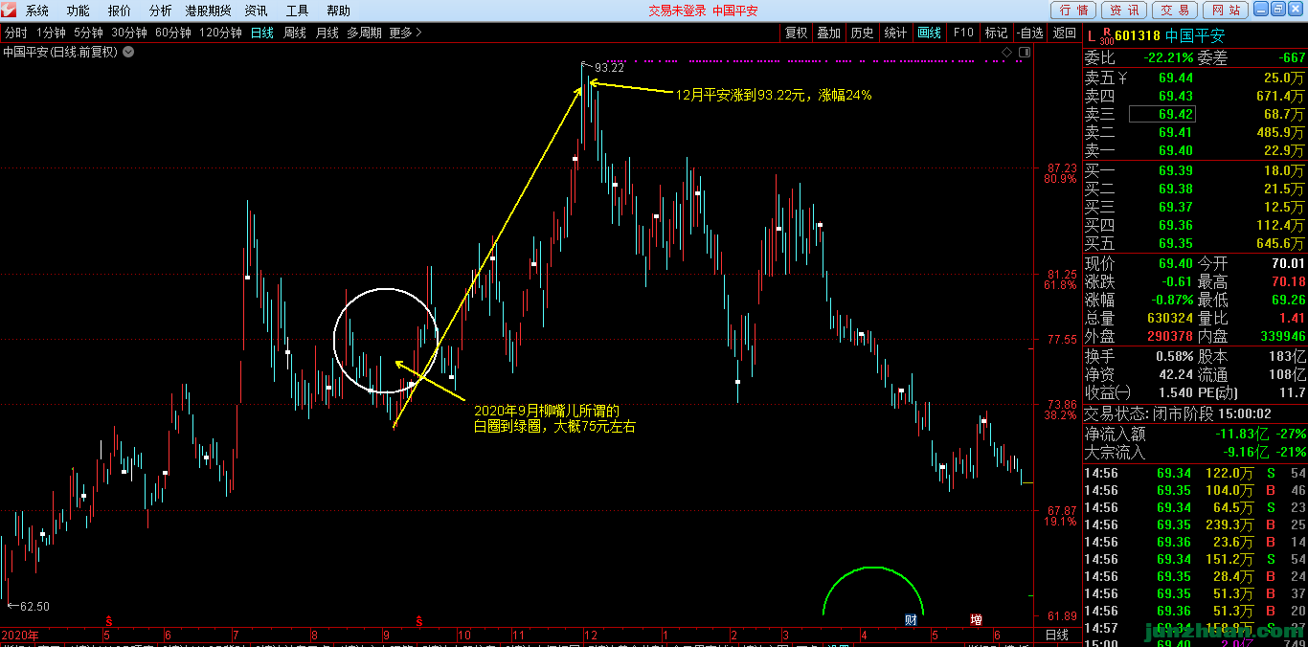This screenshot has width=1308, height=647.
Task: Open the 报价 menu
Action: (x=120, y=11)
